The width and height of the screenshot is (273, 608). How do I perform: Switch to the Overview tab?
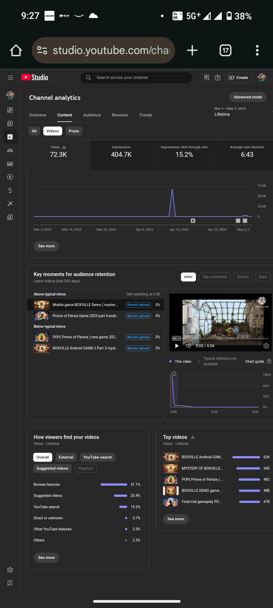pyautogui.click(x=38, y=115)
